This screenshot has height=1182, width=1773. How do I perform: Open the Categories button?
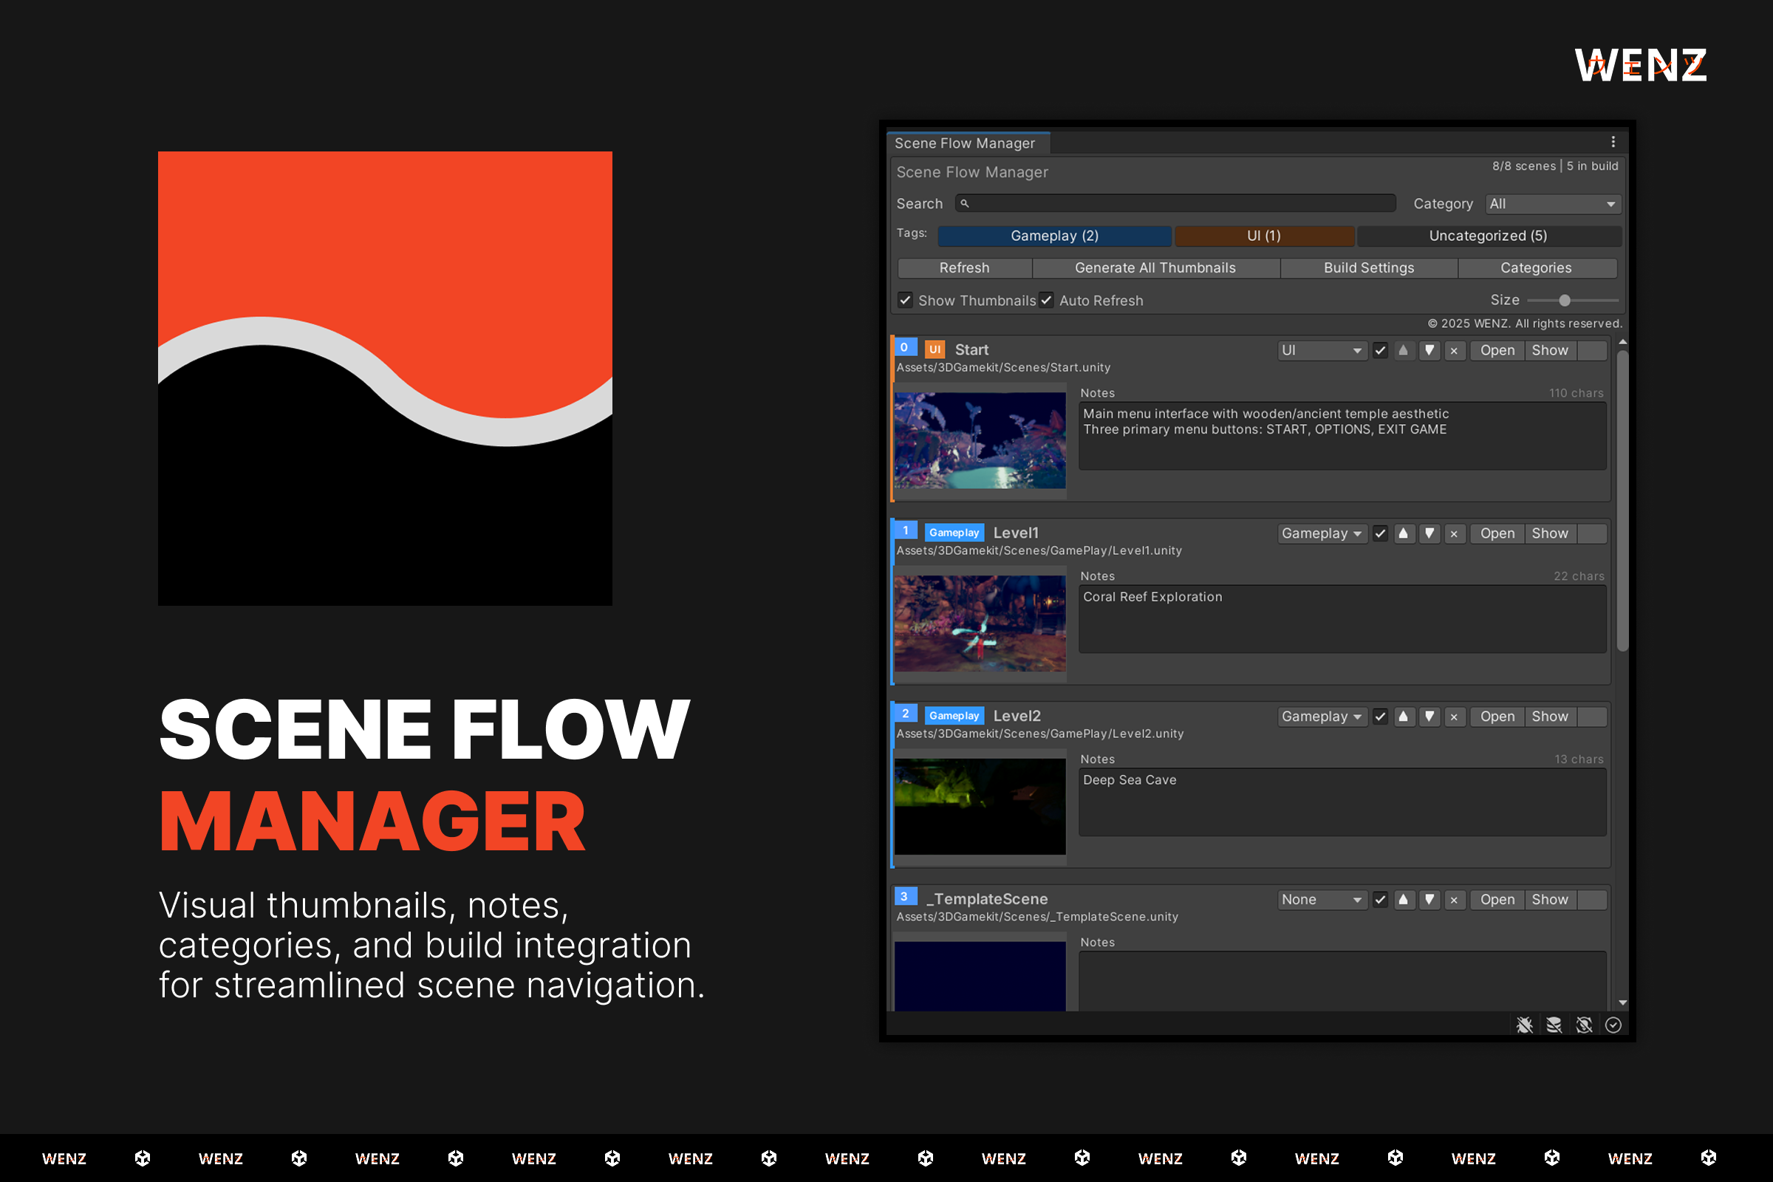1537,268
